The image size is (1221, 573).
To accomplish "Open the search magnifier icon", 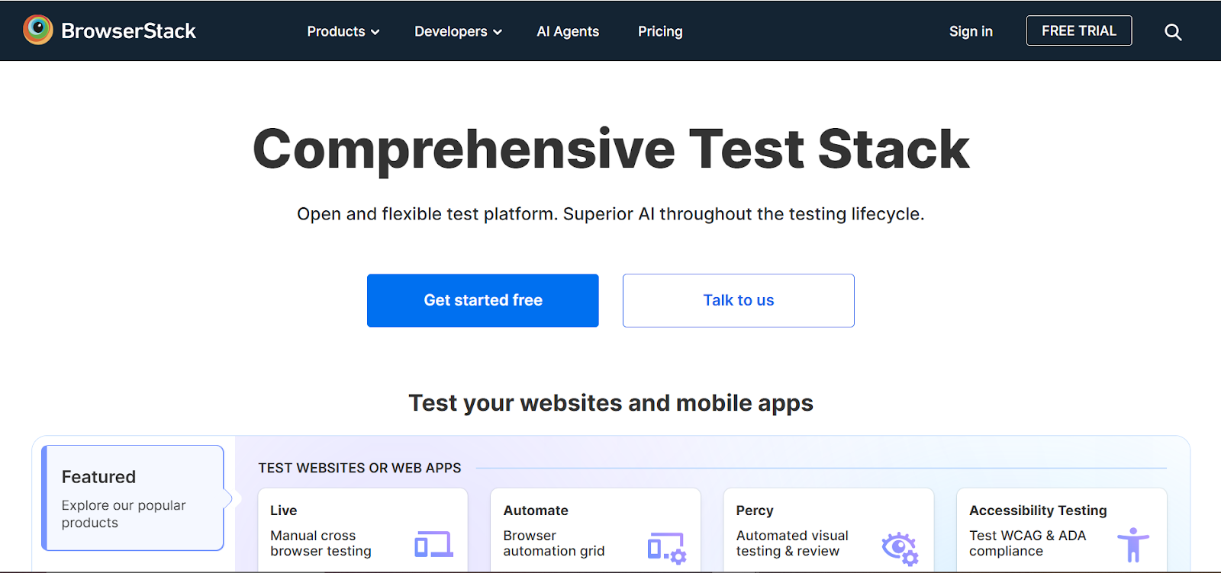I will pyautogui.click(x=1173, y=32).
